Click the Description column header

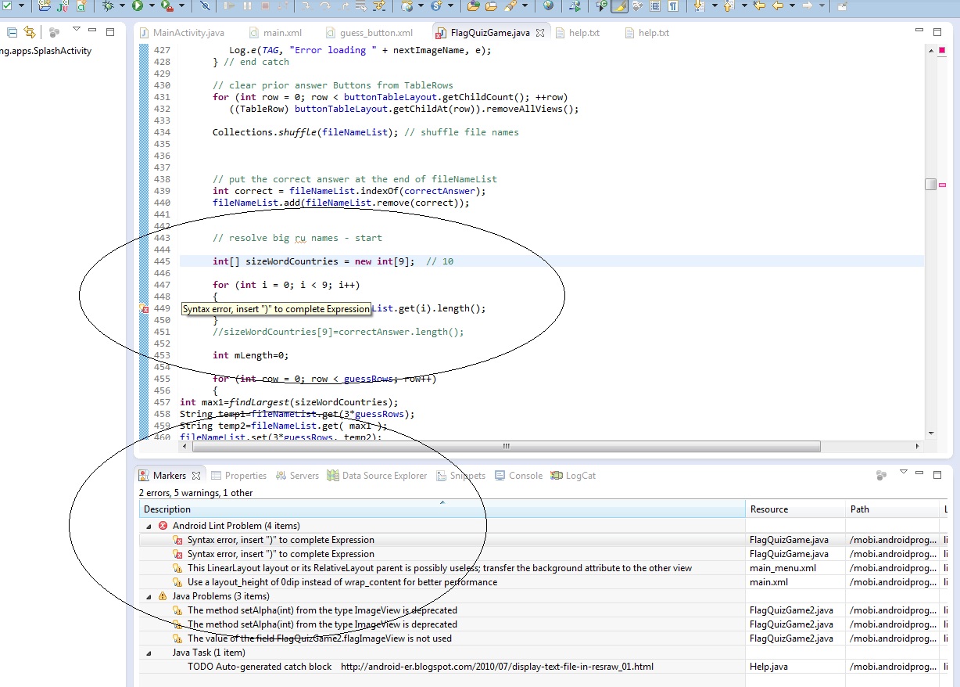click(x=442, y=509)
